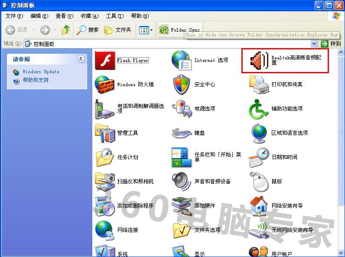The height and width of the screenshot is (257, 345).
Task: Toggle the 文件夹 Folders pane button
Action: [x=117, y=30]
